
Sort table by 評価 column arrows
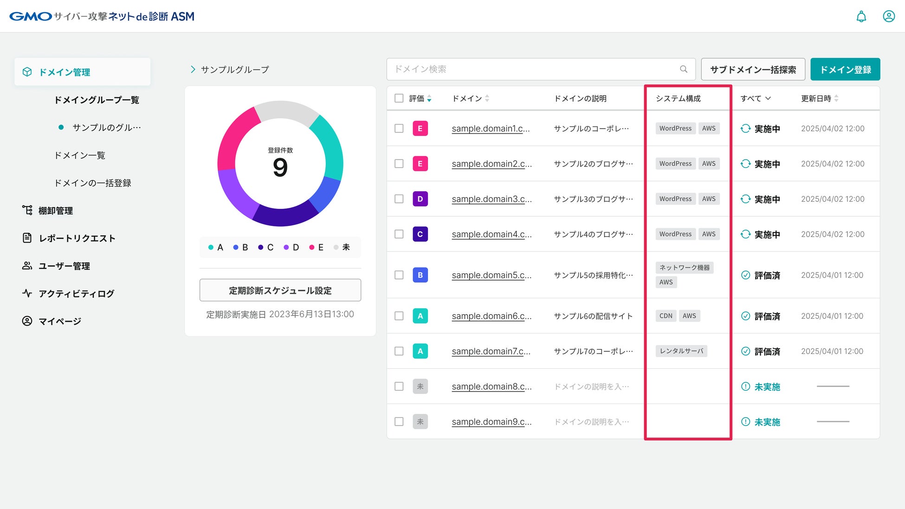(429, 98)
